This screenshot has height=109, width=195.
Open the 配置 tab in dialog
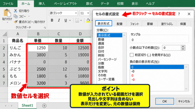pyautogui.click(x=119, y=24)
